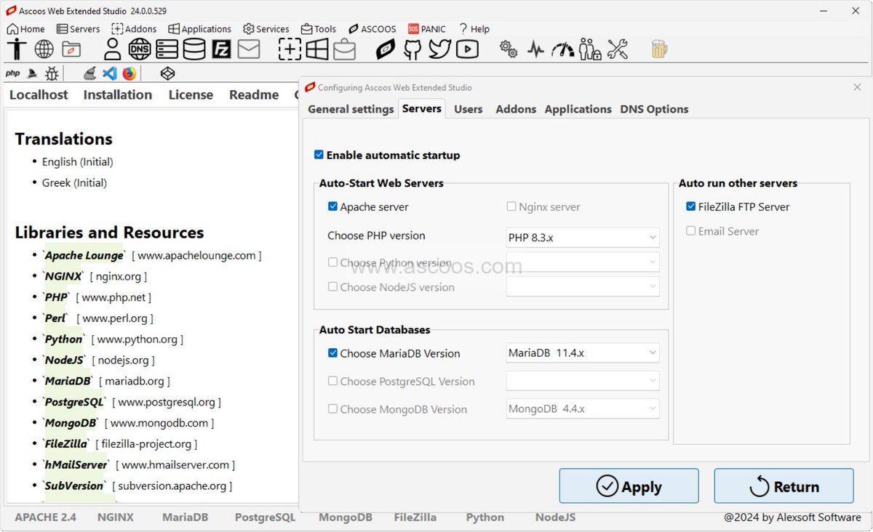
Task: Enable Choose PostgreSQL Version checkbox
Action: pos(332,381)
